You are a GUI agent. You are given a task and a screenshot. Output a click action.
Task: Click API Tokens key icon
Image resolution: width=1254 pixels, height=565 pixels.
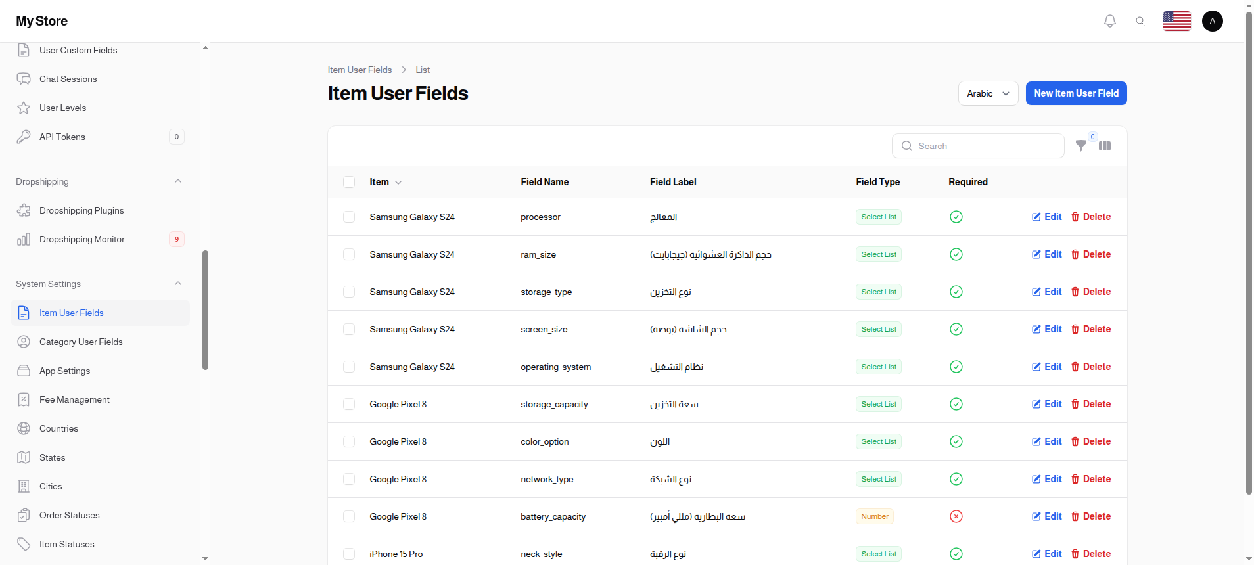(24, 137)
